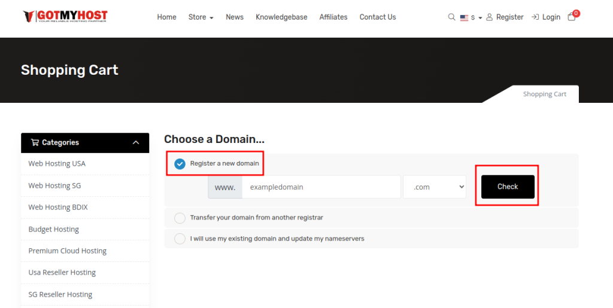Open the search magnifier icon
This screenshot has width=613, height=308.
451,17
